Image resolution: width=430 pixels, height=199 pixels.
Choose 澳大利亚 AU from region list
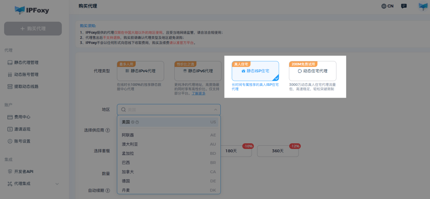169,144
